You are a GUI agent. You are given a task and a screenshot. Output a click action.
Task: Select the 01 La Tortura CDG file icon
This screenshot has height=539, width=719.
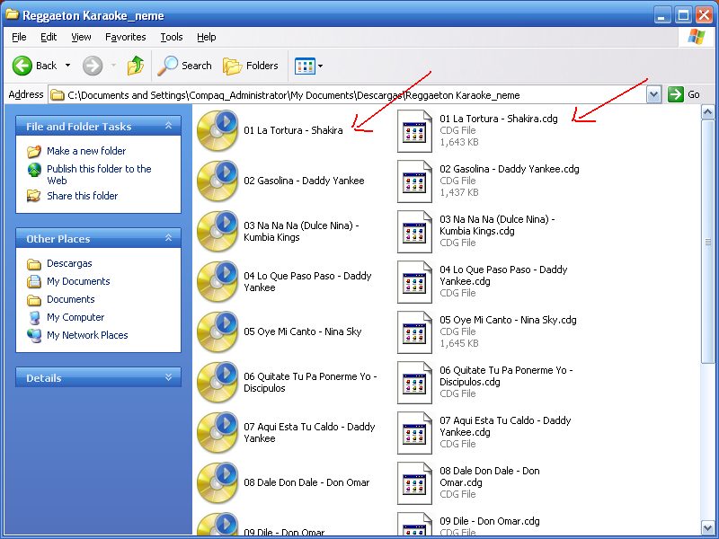coord(414,131)
